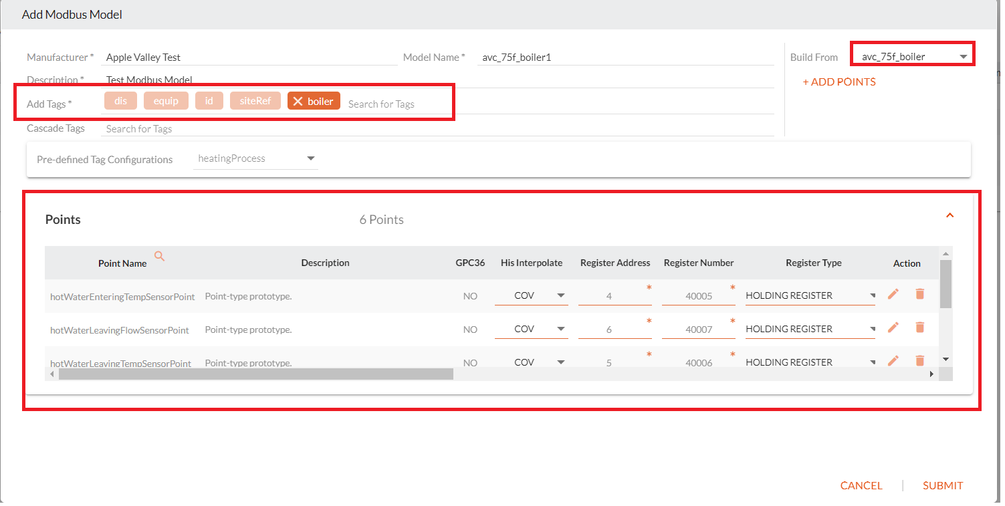Edit the hotWaterEnteringTempSensorPoint row

[893, 294]
